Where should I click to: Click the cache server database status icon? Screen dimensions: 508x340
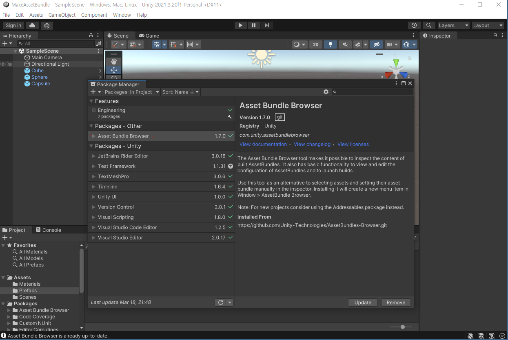coord(481,336)
